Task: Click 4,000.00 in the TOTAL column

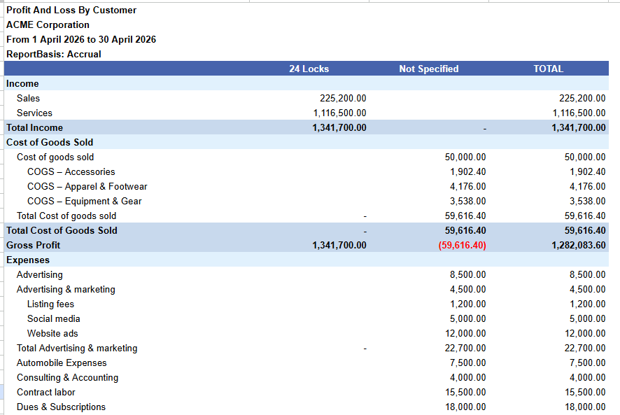Action: [x=587, y=377]
